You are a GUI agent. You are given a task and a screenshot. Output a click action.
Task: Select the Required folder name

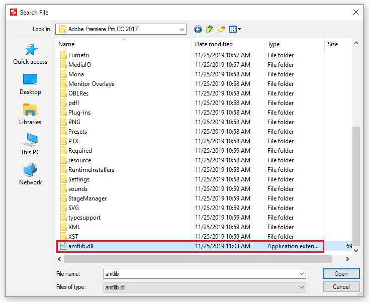tap(80, 151)
